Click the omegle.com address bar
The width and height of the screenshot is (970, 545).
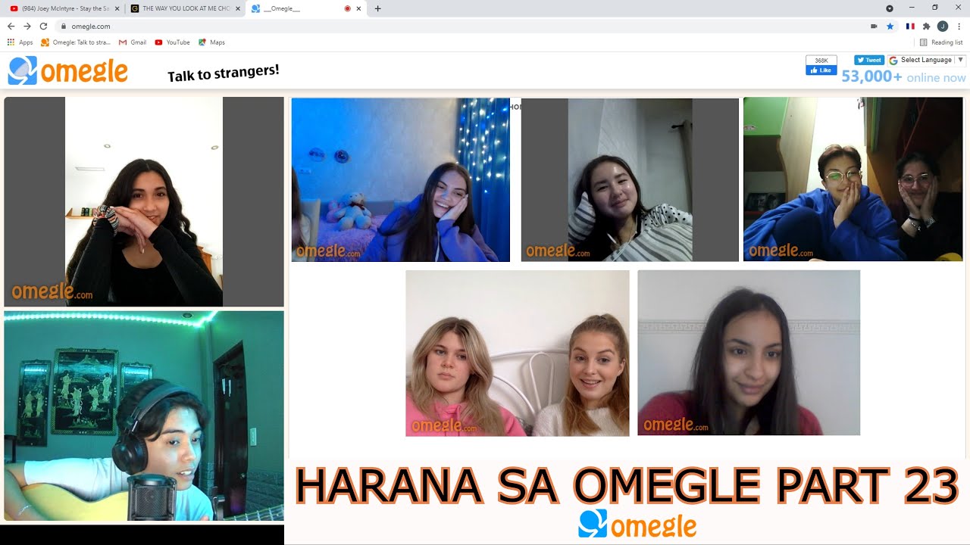coord(462,26)
